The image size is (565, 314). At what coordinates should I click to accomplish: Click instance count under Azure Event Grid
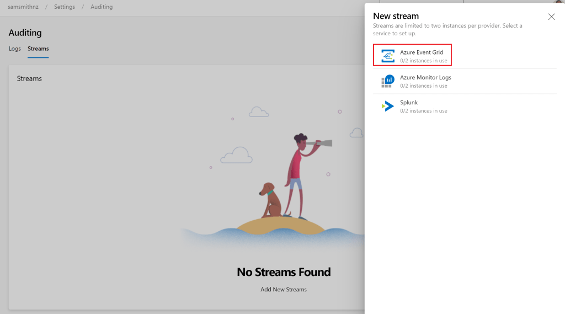pyautogui.click(x=424, y=61)
